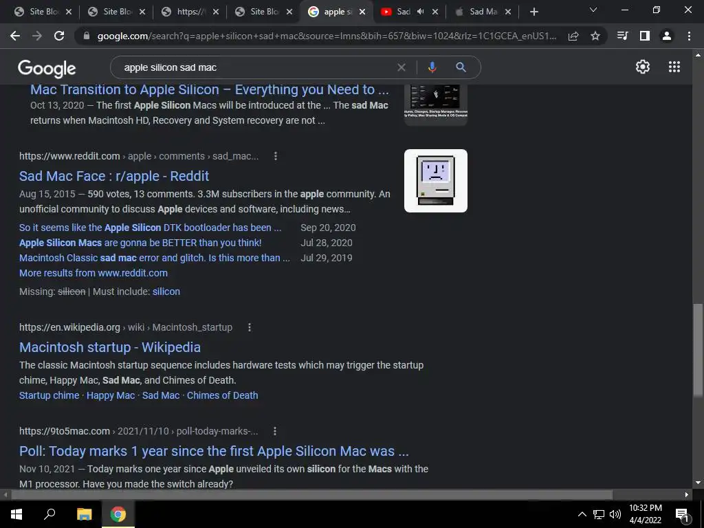Open File Explorer from the taskbar
704x528 pixels.
[x=84, y=514]
